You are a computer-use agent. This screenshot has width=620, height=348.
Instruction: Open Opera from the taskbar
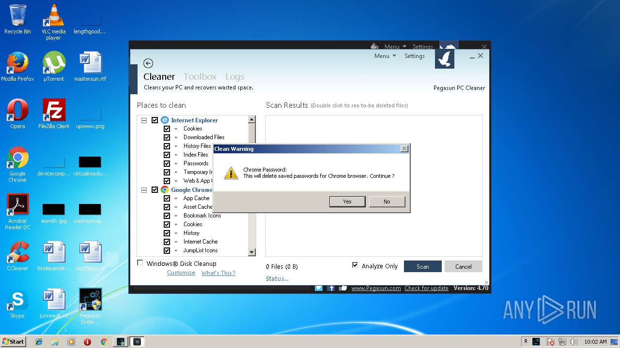(x=87, y=342)
